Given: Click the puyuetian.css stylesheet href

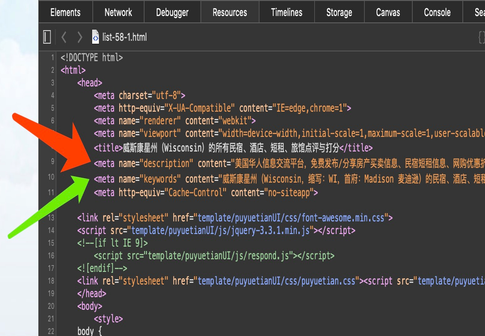Looking at the screenshot, I should click(276, 281).
